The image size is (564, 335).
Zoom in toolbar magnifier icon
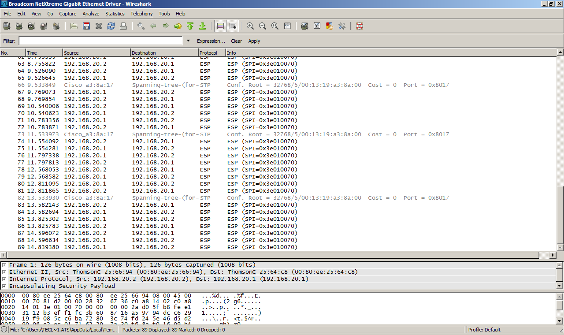(250, 26)
